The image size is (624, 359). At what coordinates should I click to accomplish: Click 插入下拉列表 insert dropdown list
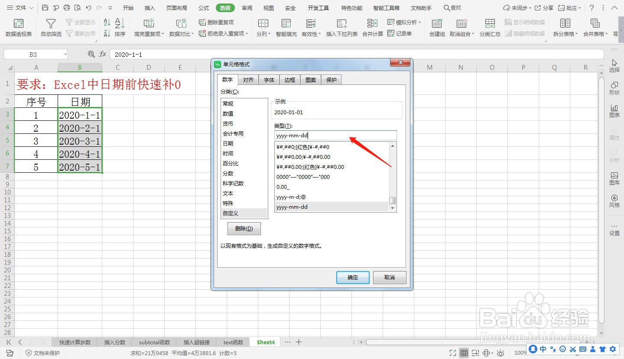pyautogui.click(x=341, y=28)
